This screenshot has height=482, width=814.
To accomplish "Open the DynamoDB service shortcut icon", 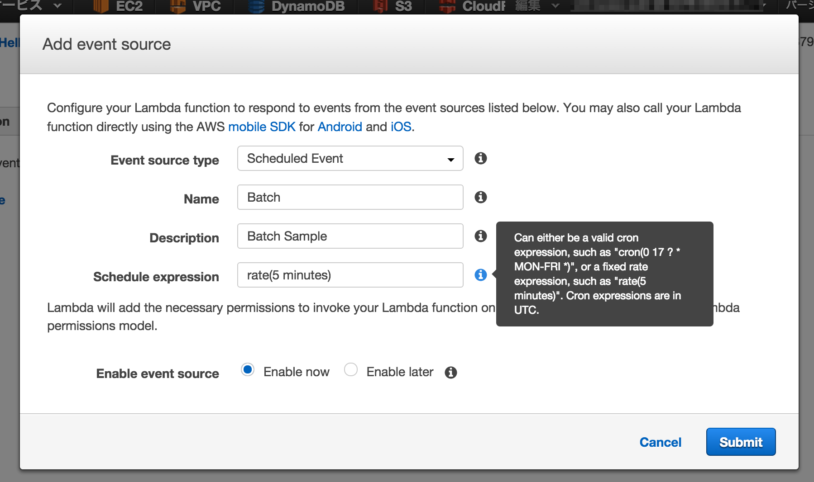I will [256, 6].
